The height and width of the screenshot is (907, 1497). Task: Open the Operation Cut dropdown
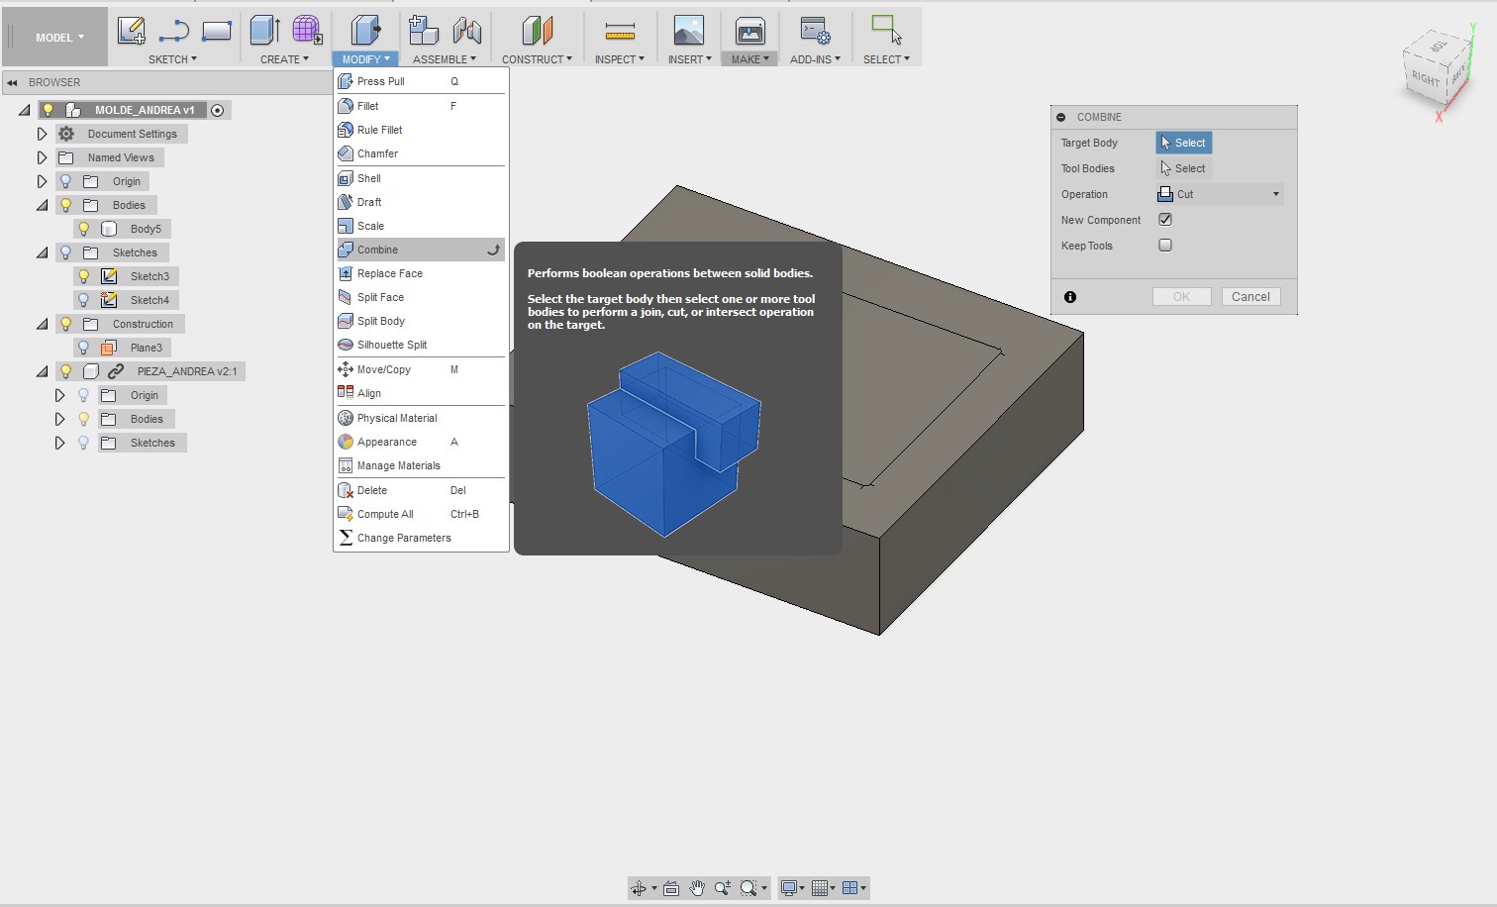pyautogui.click(x=1220, y=194)
